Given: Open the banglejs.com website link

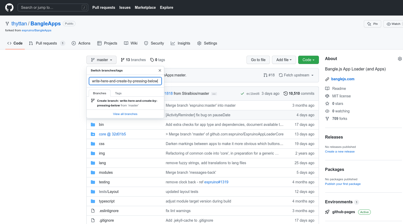Looking at the screenshot, I should 343,79.
